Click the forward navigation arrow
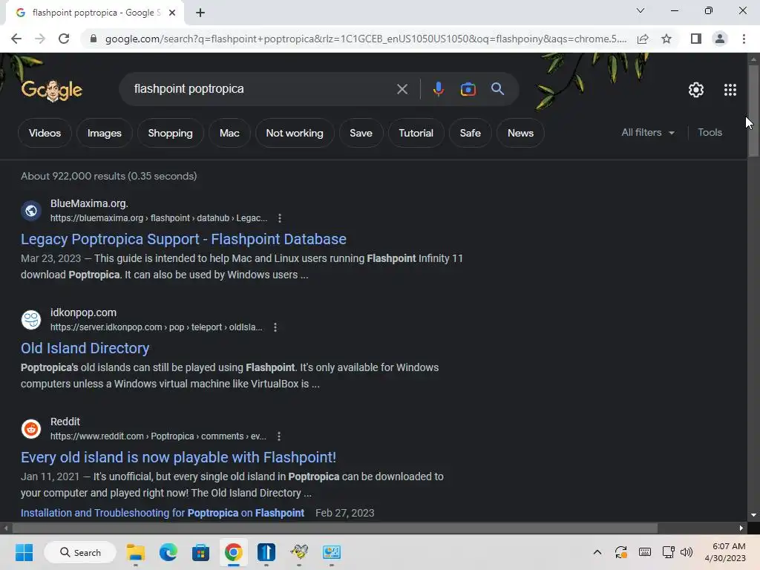Screen dimensions: 760x570 40,39
